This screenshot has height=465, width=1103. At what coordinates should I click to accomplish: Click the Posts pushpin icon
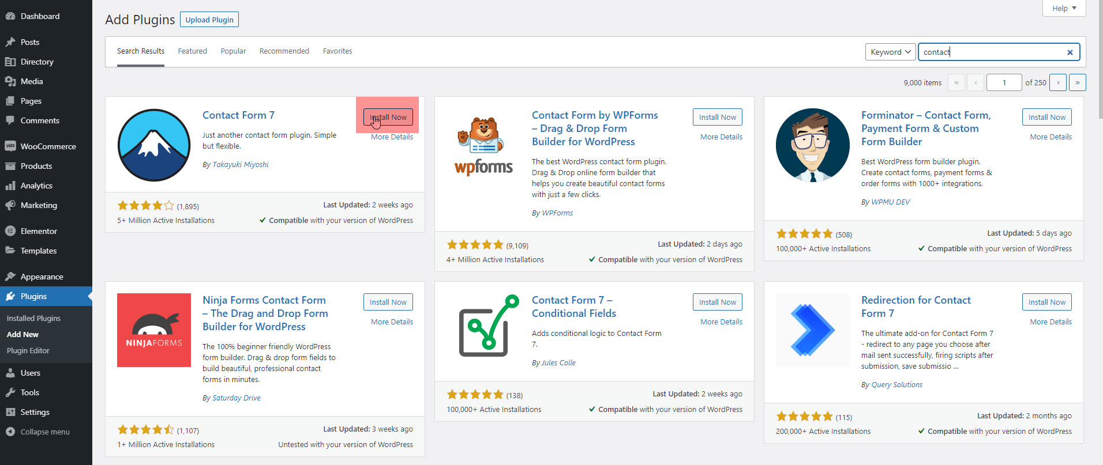click(x=10, y=42)
